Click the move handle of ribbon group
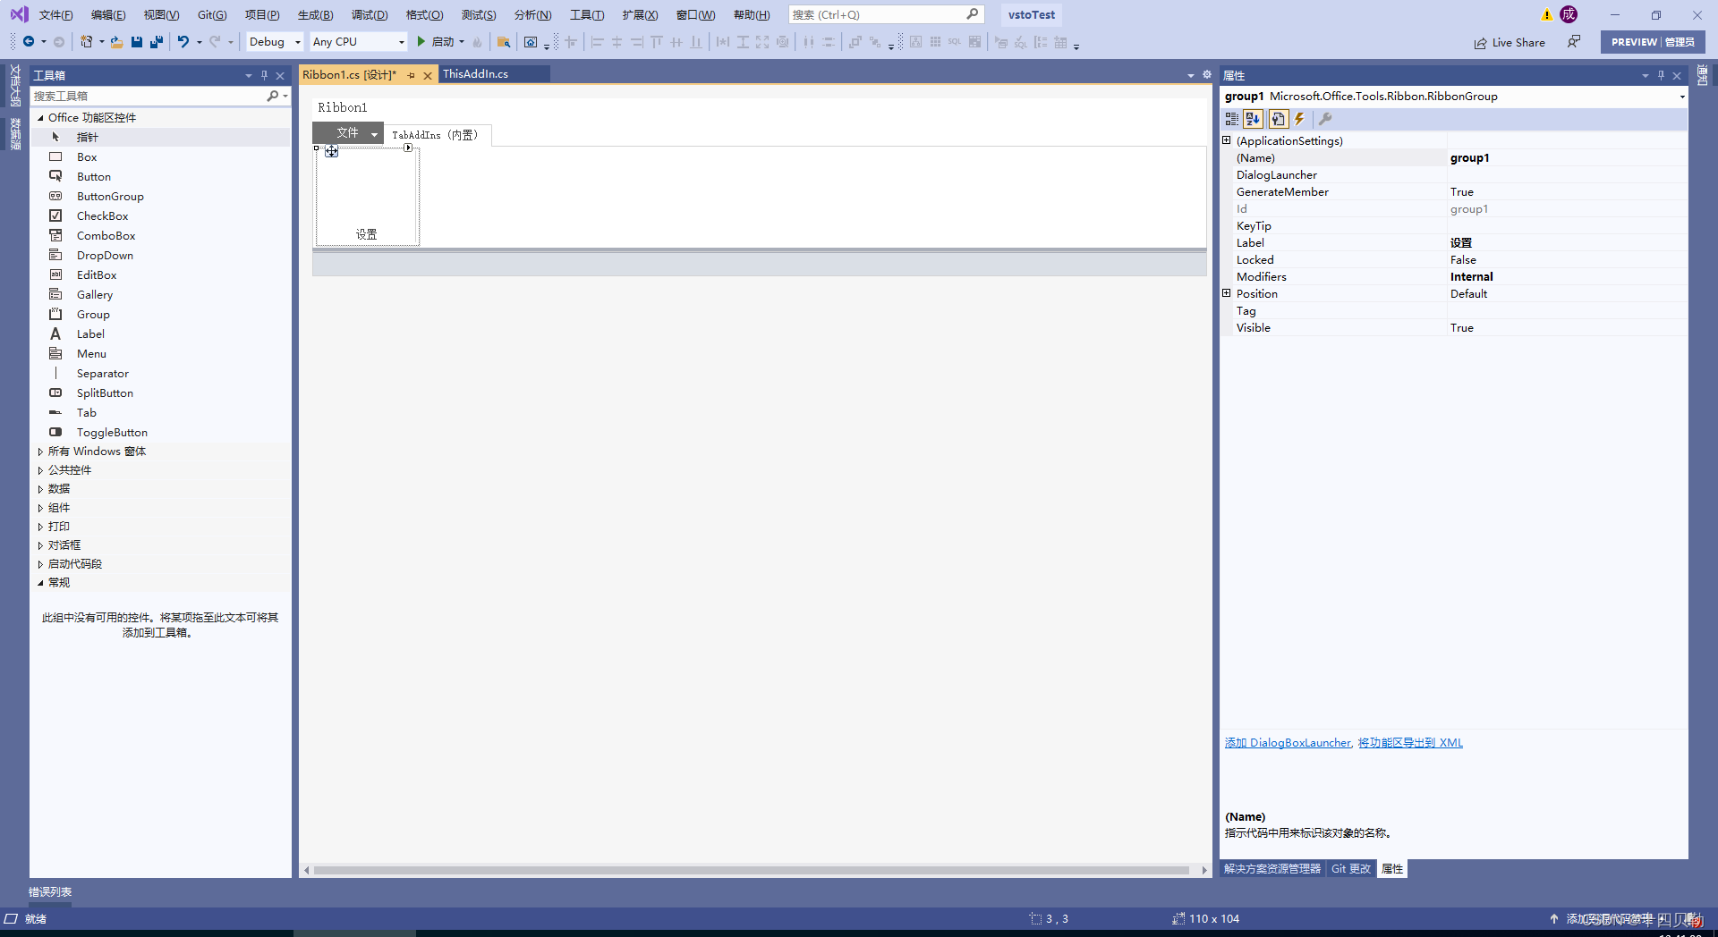This screenshot has height=937, width=1718. (x=332, y=151)
